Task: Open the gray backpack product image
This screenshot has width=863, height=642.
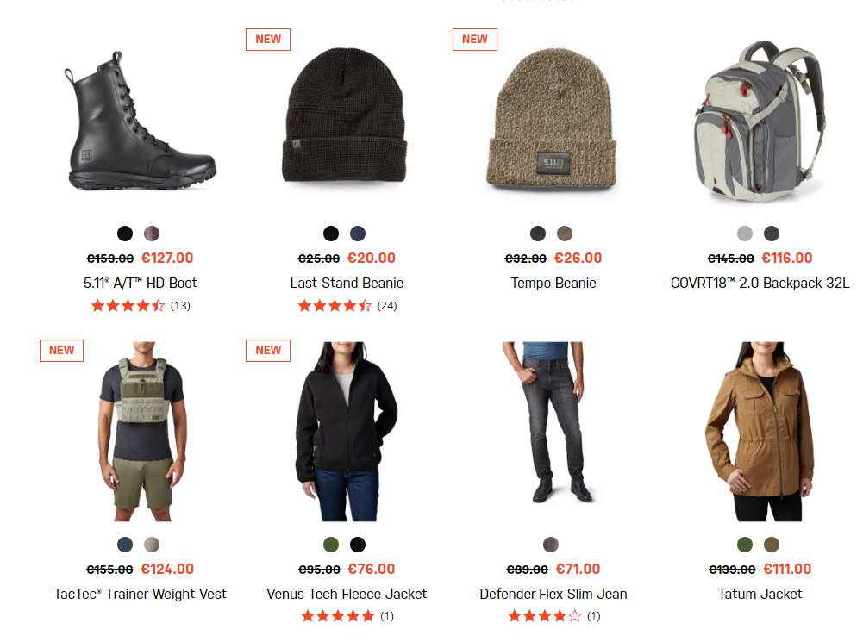Action: point(760,122)
